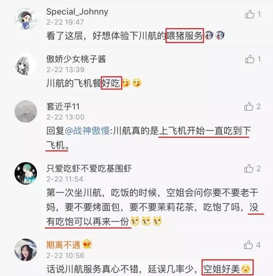Open Special_Johnny's profile avatar
Screen dimensions: 273x276
26,19
